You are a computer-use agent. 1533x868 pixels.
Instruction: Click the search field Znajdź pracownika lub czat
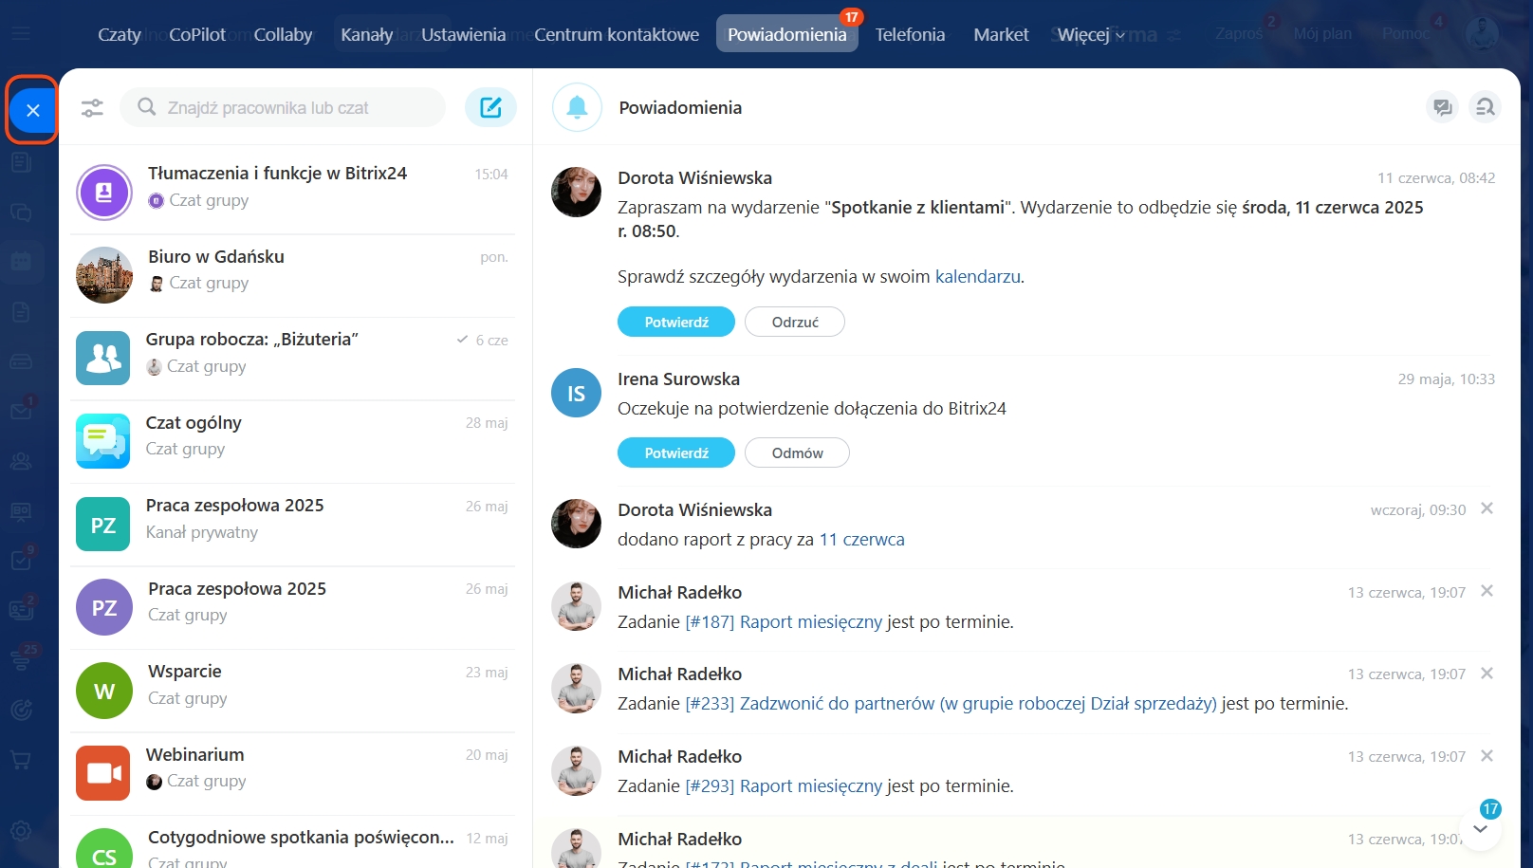coord(283,107)
